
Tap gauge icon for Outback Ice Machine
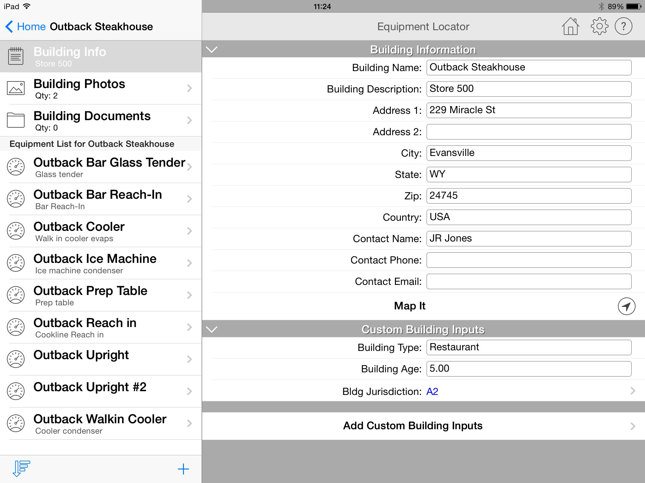coord(16,263)
